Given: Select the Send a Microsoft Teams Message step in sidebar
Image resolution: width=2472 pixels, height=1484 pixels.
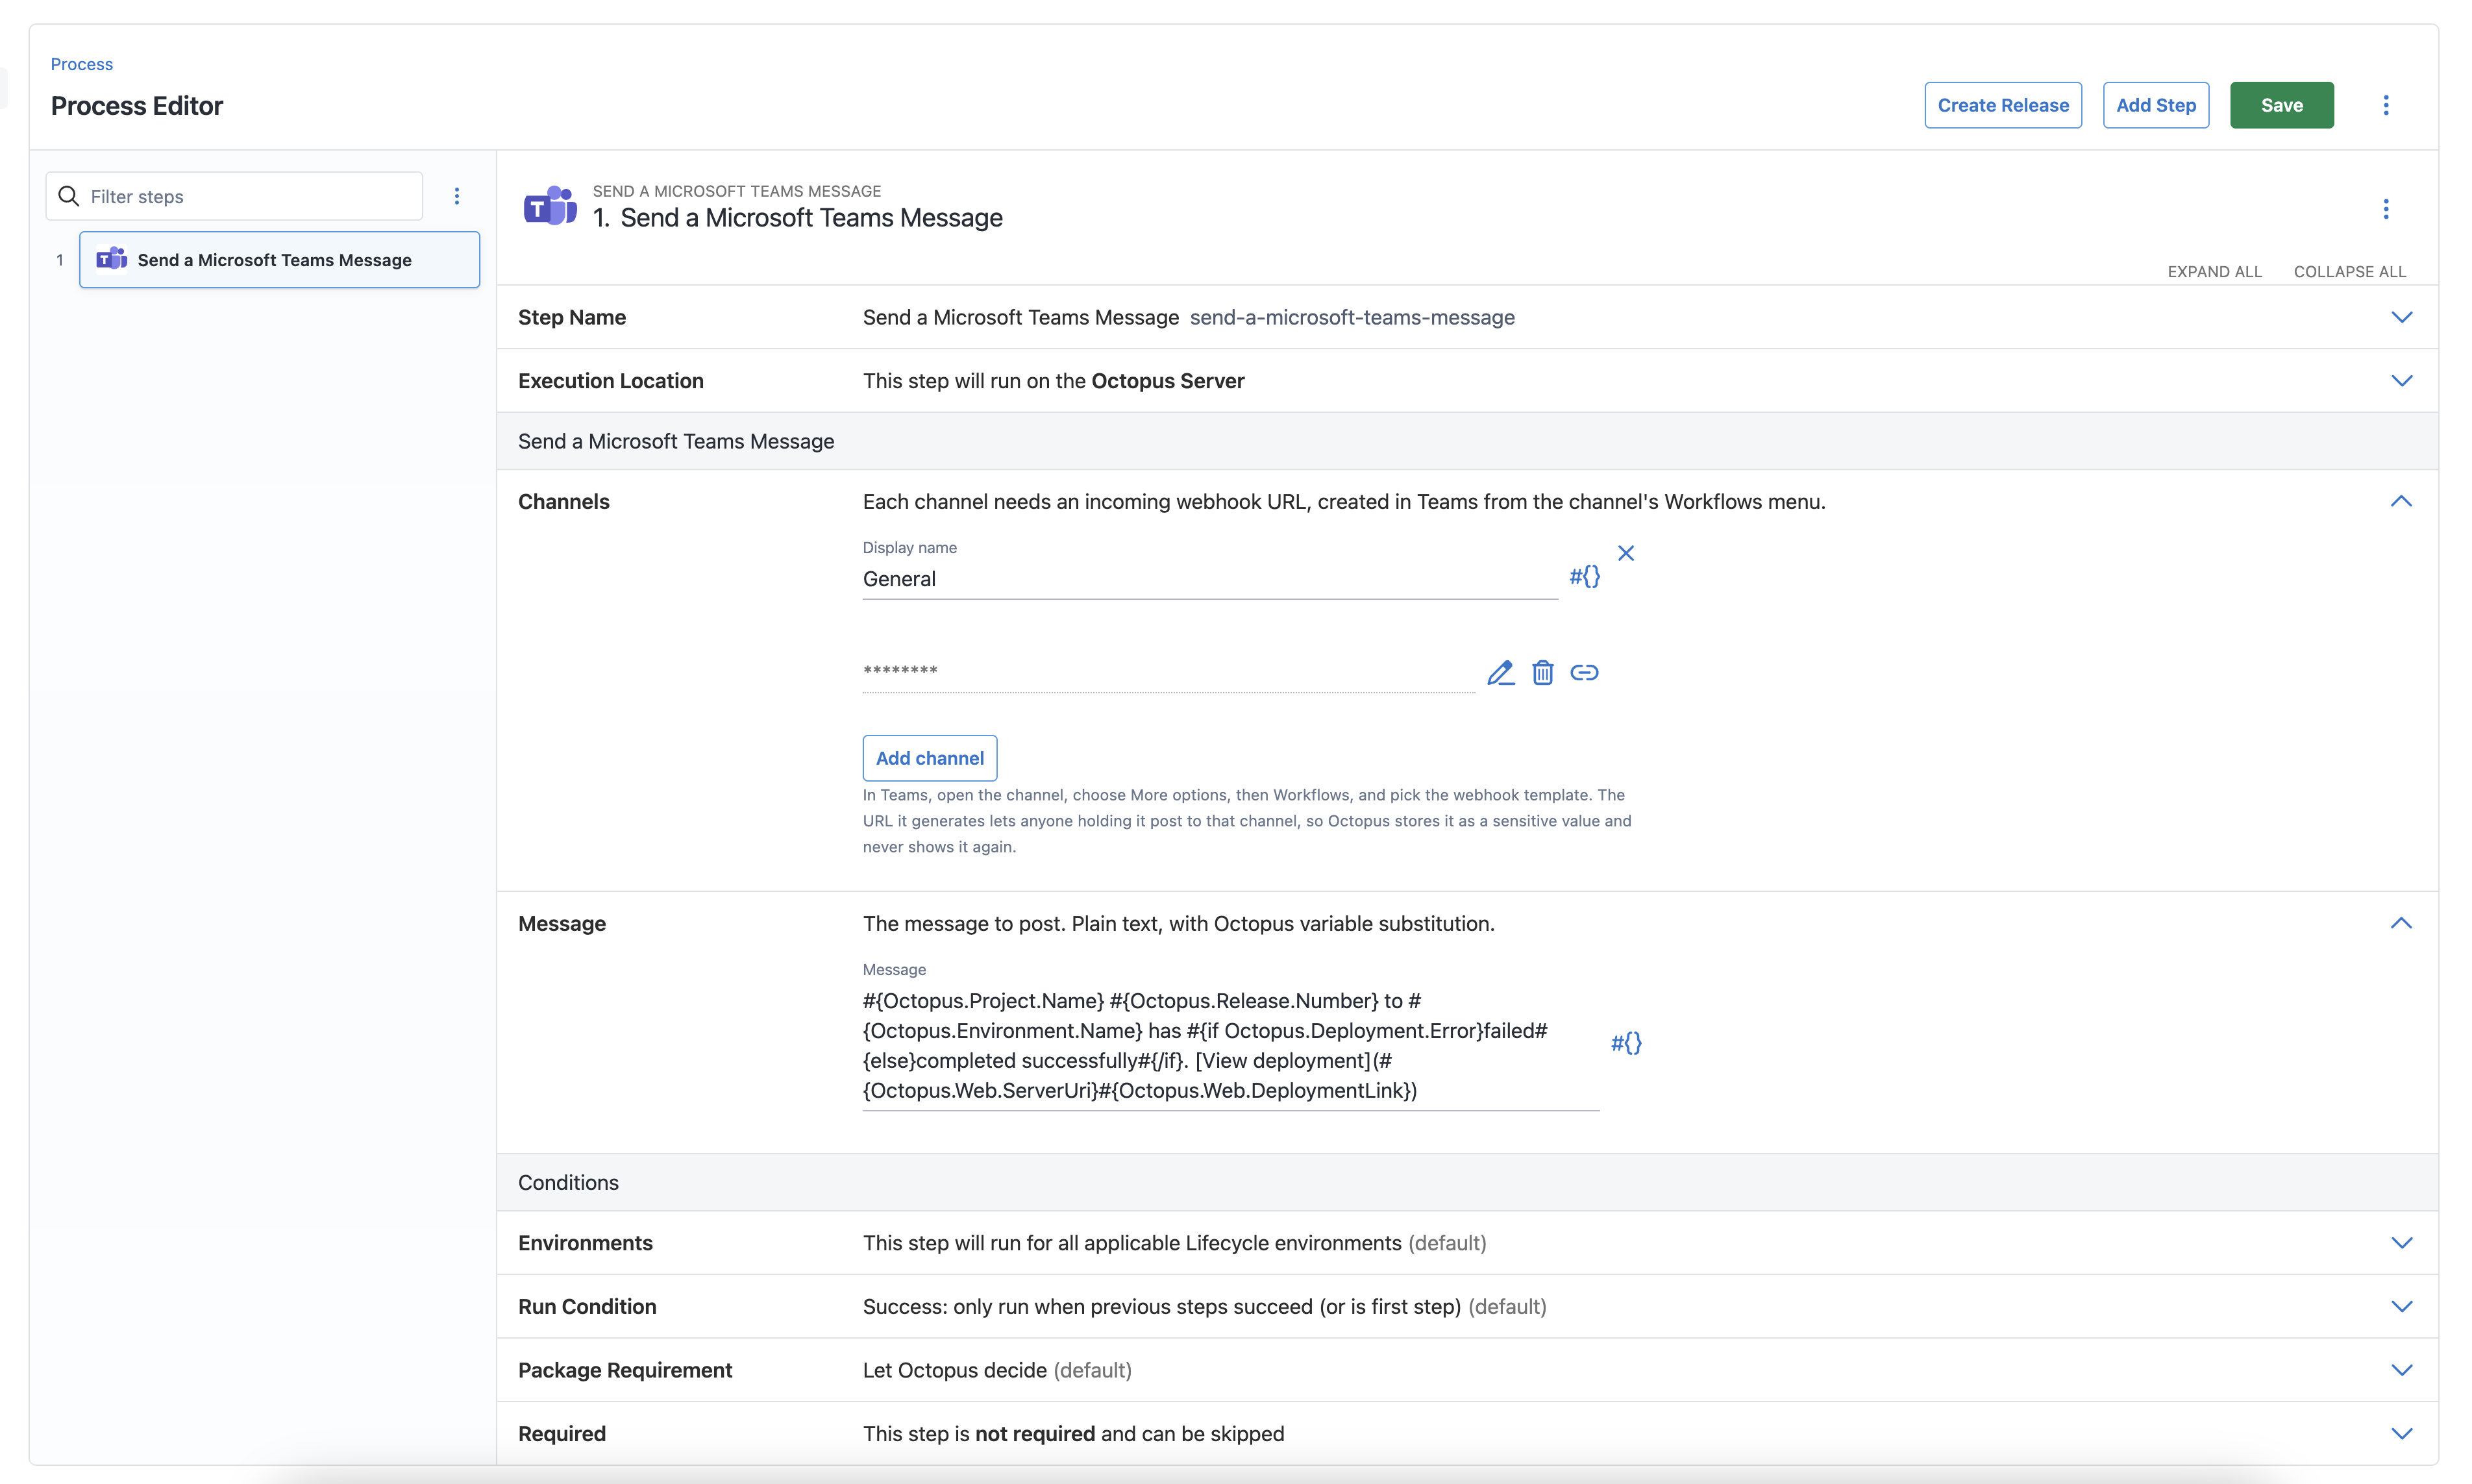Looking at the screenshot, I should click(x=279, y=260).
